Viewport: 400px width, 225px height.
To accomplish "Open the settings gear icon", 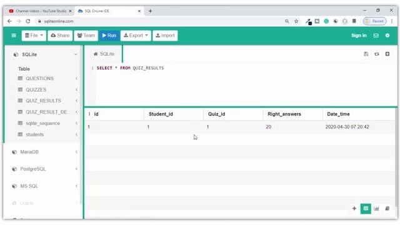I will [x=387, y=36].
